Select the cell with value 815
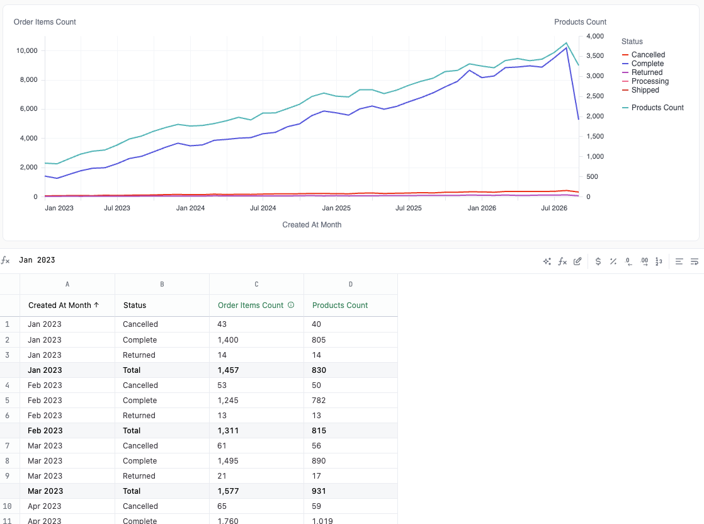 click(351, 430)
